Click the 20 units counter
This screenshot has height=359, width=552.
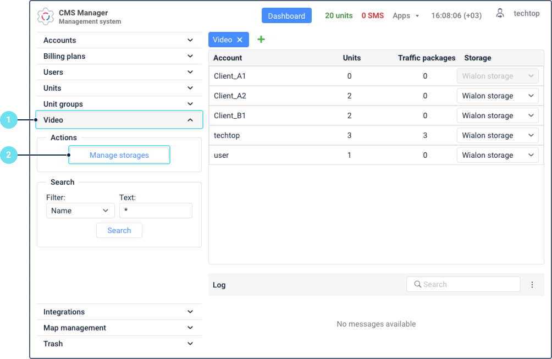338,15
